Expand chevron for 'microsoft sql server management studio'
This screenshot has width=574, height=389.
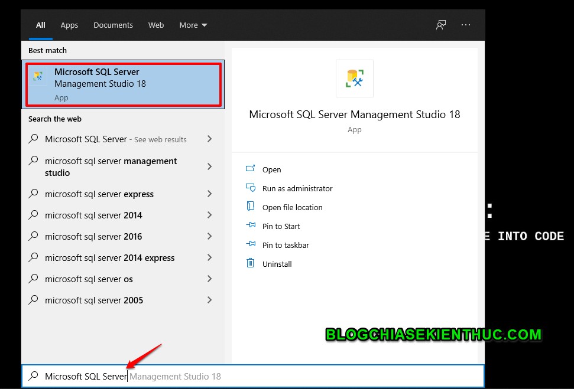point(209,166)
